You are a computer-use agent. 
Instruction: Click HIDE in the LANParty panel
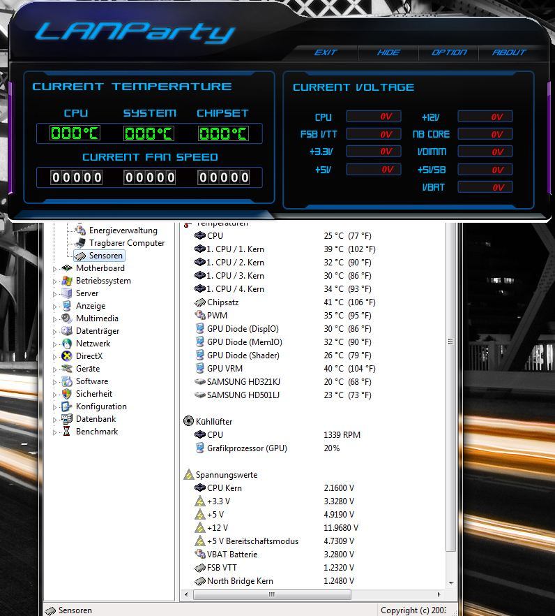(x=388, y=52)
